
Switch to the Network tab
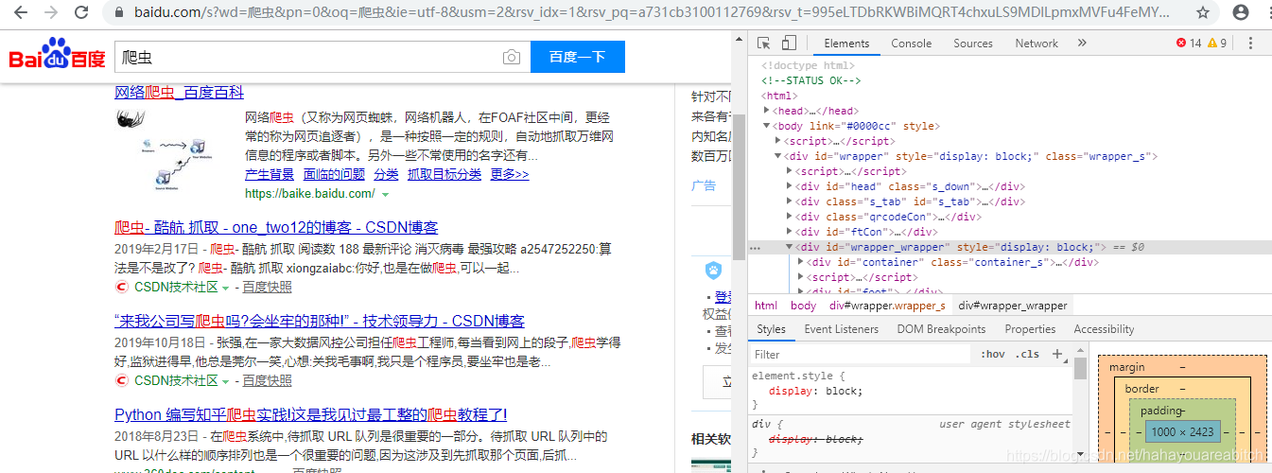[x=1037, y=43]
